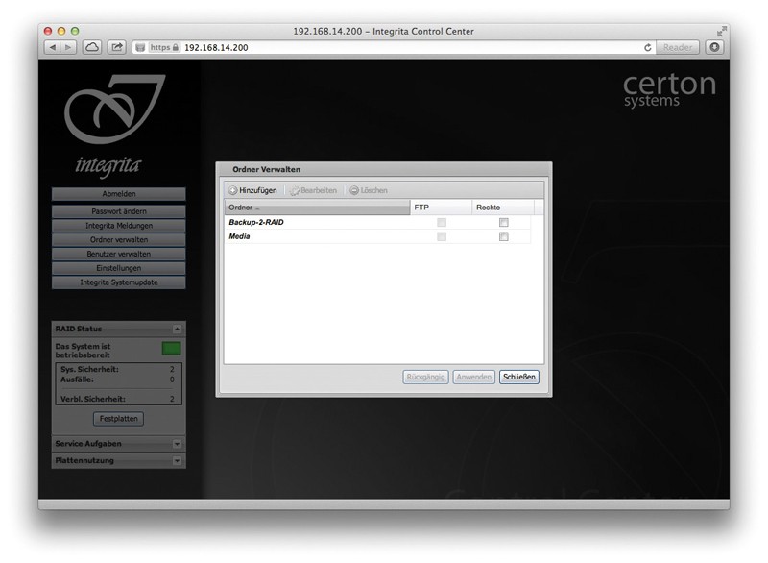Open Einstellungen in the sidebar

(x=118, y=268)
